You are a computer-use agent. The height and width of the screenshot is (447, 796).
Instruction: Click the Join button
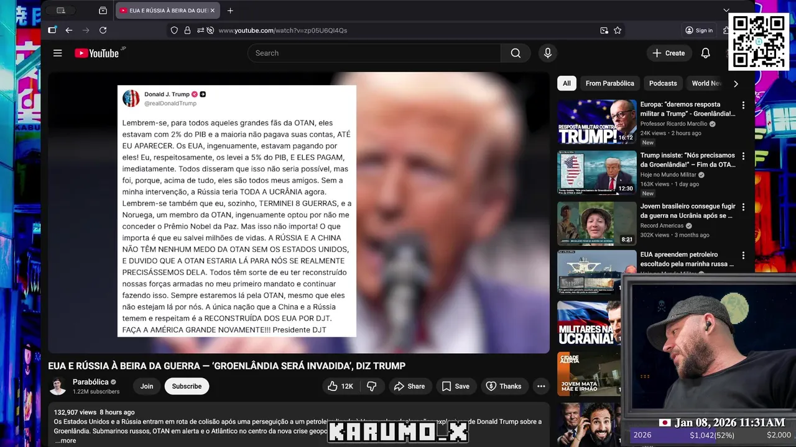point(147,386)
